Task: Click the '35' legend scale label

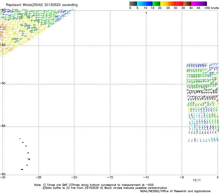Action: [x=183, y=8]
